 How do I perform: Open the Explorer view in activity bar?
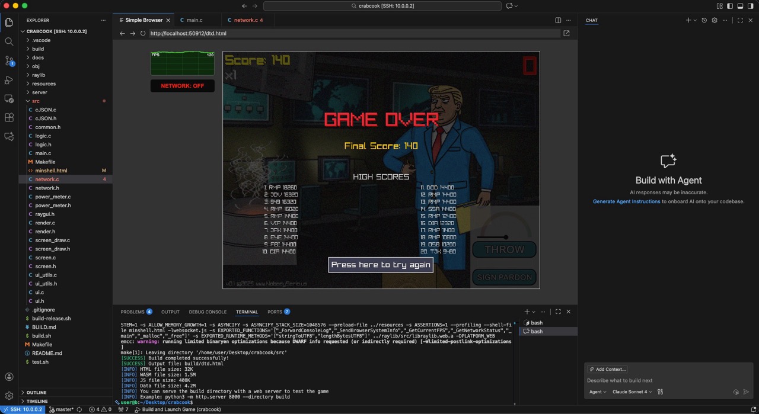tap(9, 23)
